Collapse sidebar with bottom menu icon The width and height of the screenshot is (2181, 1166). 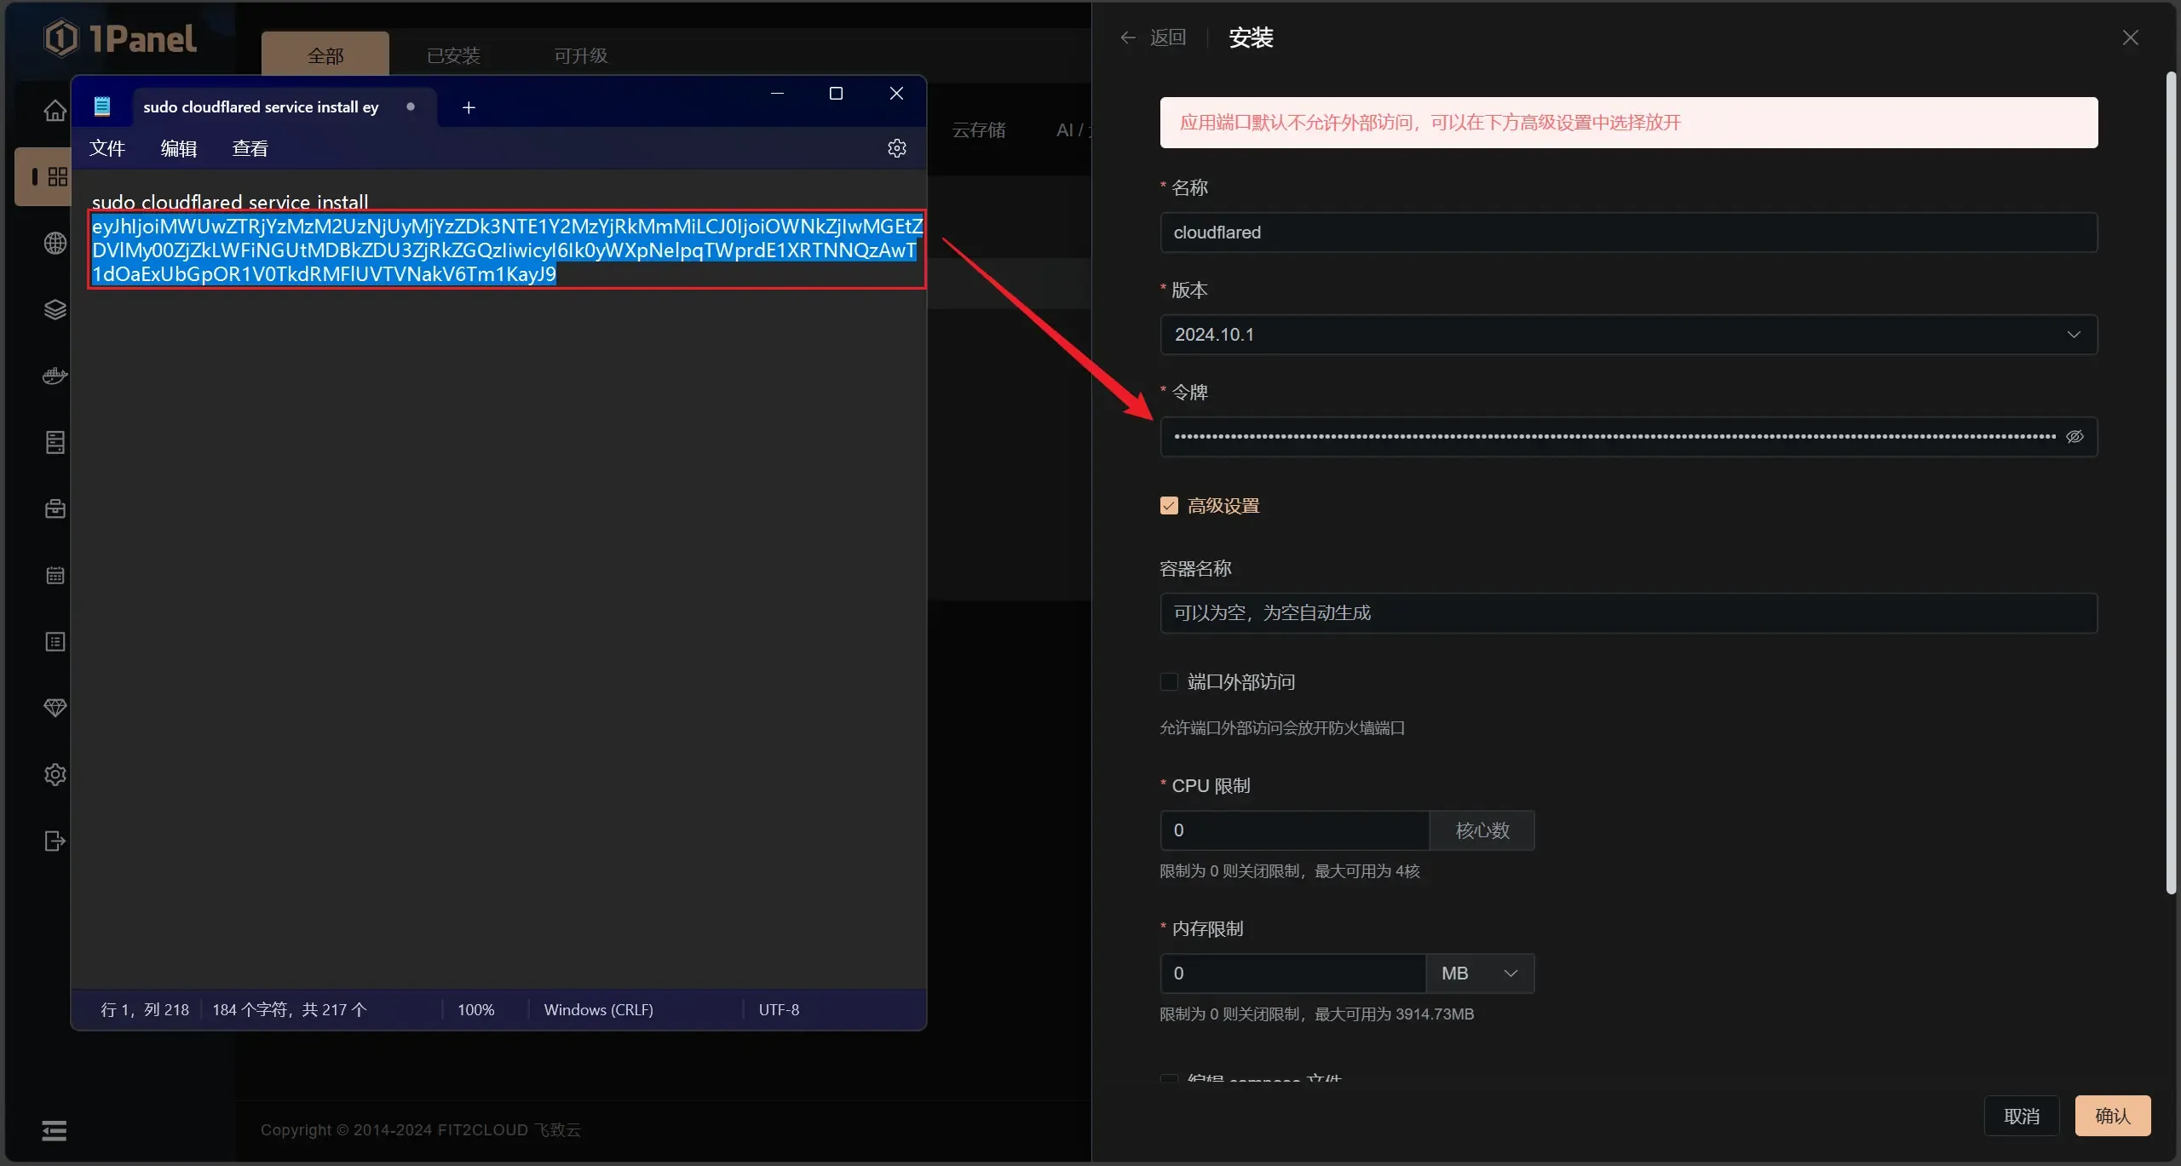tap(55, 1130)
